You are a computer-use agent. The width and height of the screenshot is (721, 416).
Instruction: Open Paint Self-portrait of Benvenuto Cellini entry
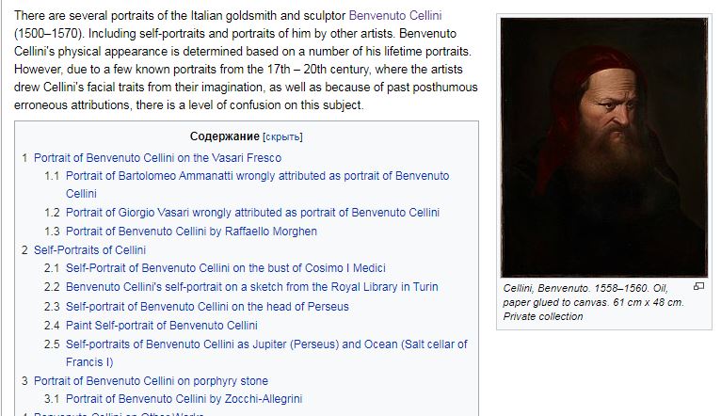click(161, 326)
